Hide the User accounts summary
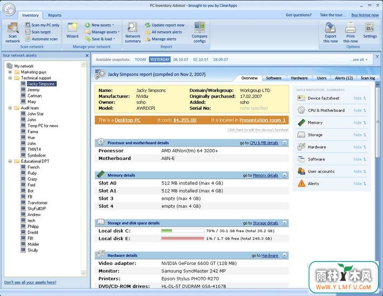The width and height of the screenshot is (383, 296). tap(360, 171)
